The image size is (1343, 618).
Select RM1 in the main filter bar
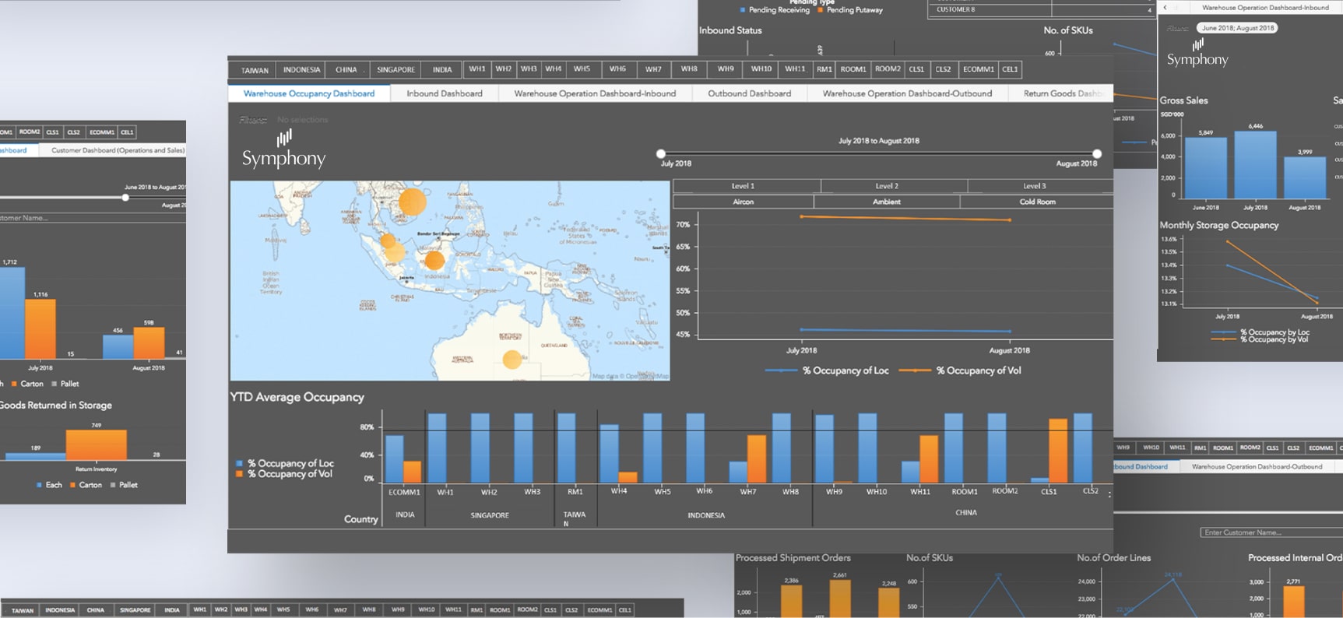tap(824, 69)
